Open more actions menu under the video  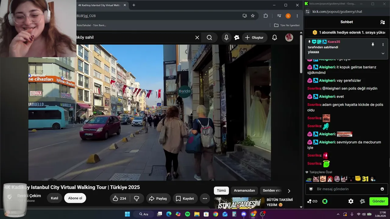(x=205, y=198)
